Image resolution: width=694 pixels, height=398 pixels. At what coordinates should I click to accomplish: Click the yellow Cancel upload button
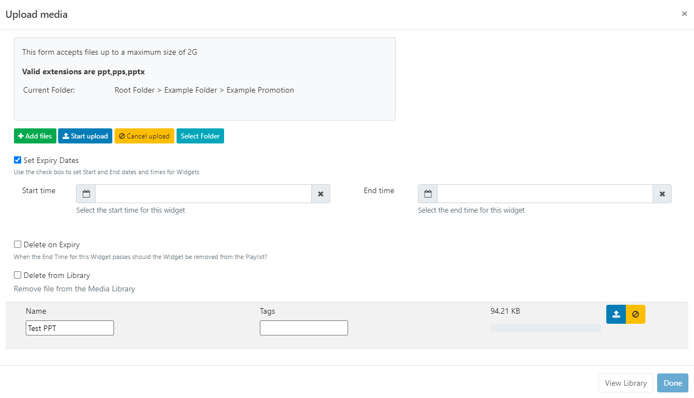pyautogui.click(x=144, y=136)
